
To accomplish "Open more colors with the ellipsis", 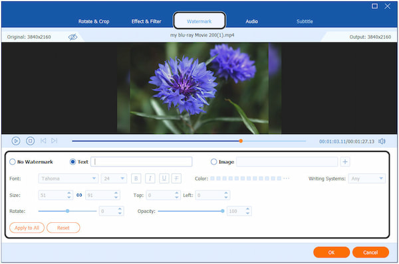I will click(x=286, y=178).
